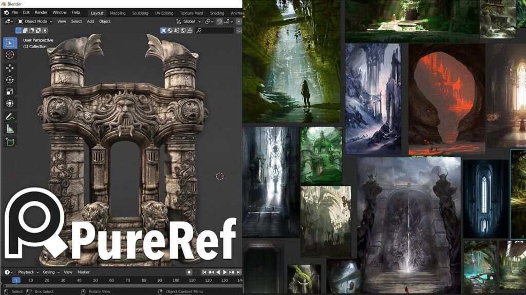Select the Transform tool

10,103
